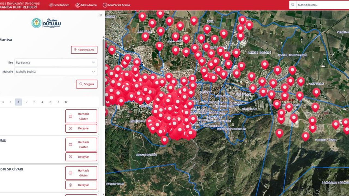Go to the previous page arrow
The height and width of the screenshot is (196, 349).
[x=11, y=102]
